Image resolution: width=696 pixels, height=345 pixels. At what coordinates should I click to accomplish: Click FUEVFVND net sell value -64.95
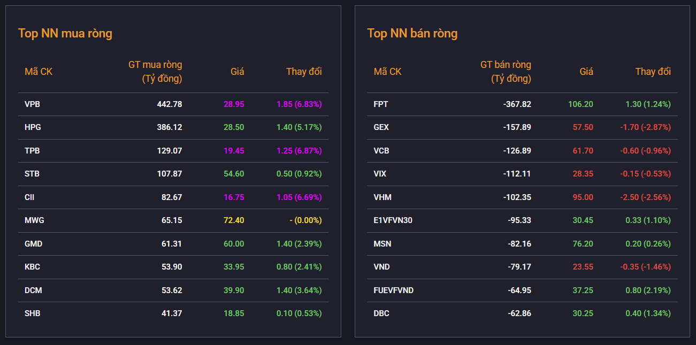[x=519, y=290]
